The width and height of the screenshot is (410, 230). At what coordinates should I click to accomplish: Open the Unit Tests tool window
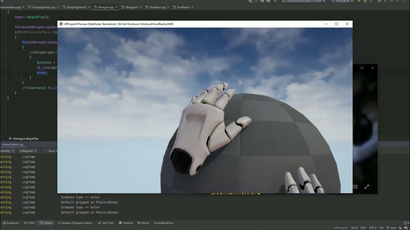[x=106, y=223]
